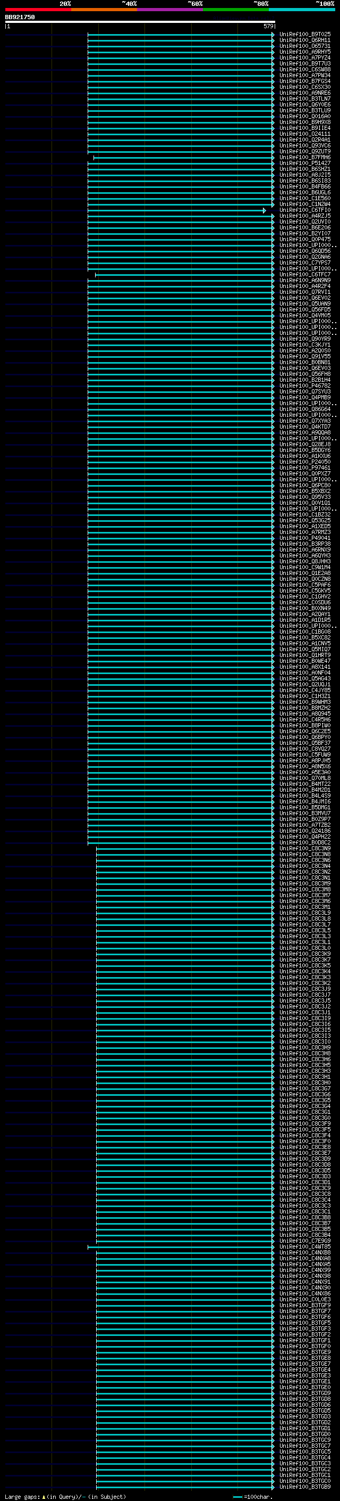Image resolution: width=340 pixels, height=1501 pixels.
Task: Select hit label UniRef100_A7PW34
Action: [x=305, y=76]
